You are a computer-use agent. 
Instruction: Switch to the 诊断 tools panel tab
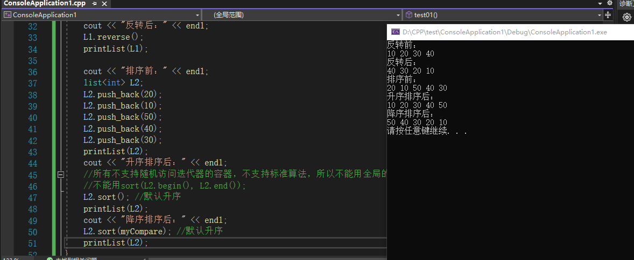tap(626, 4)
